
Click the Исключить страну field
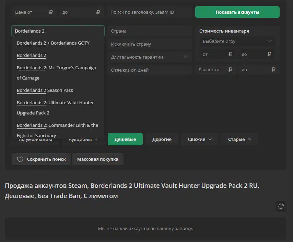pos(150,44)
